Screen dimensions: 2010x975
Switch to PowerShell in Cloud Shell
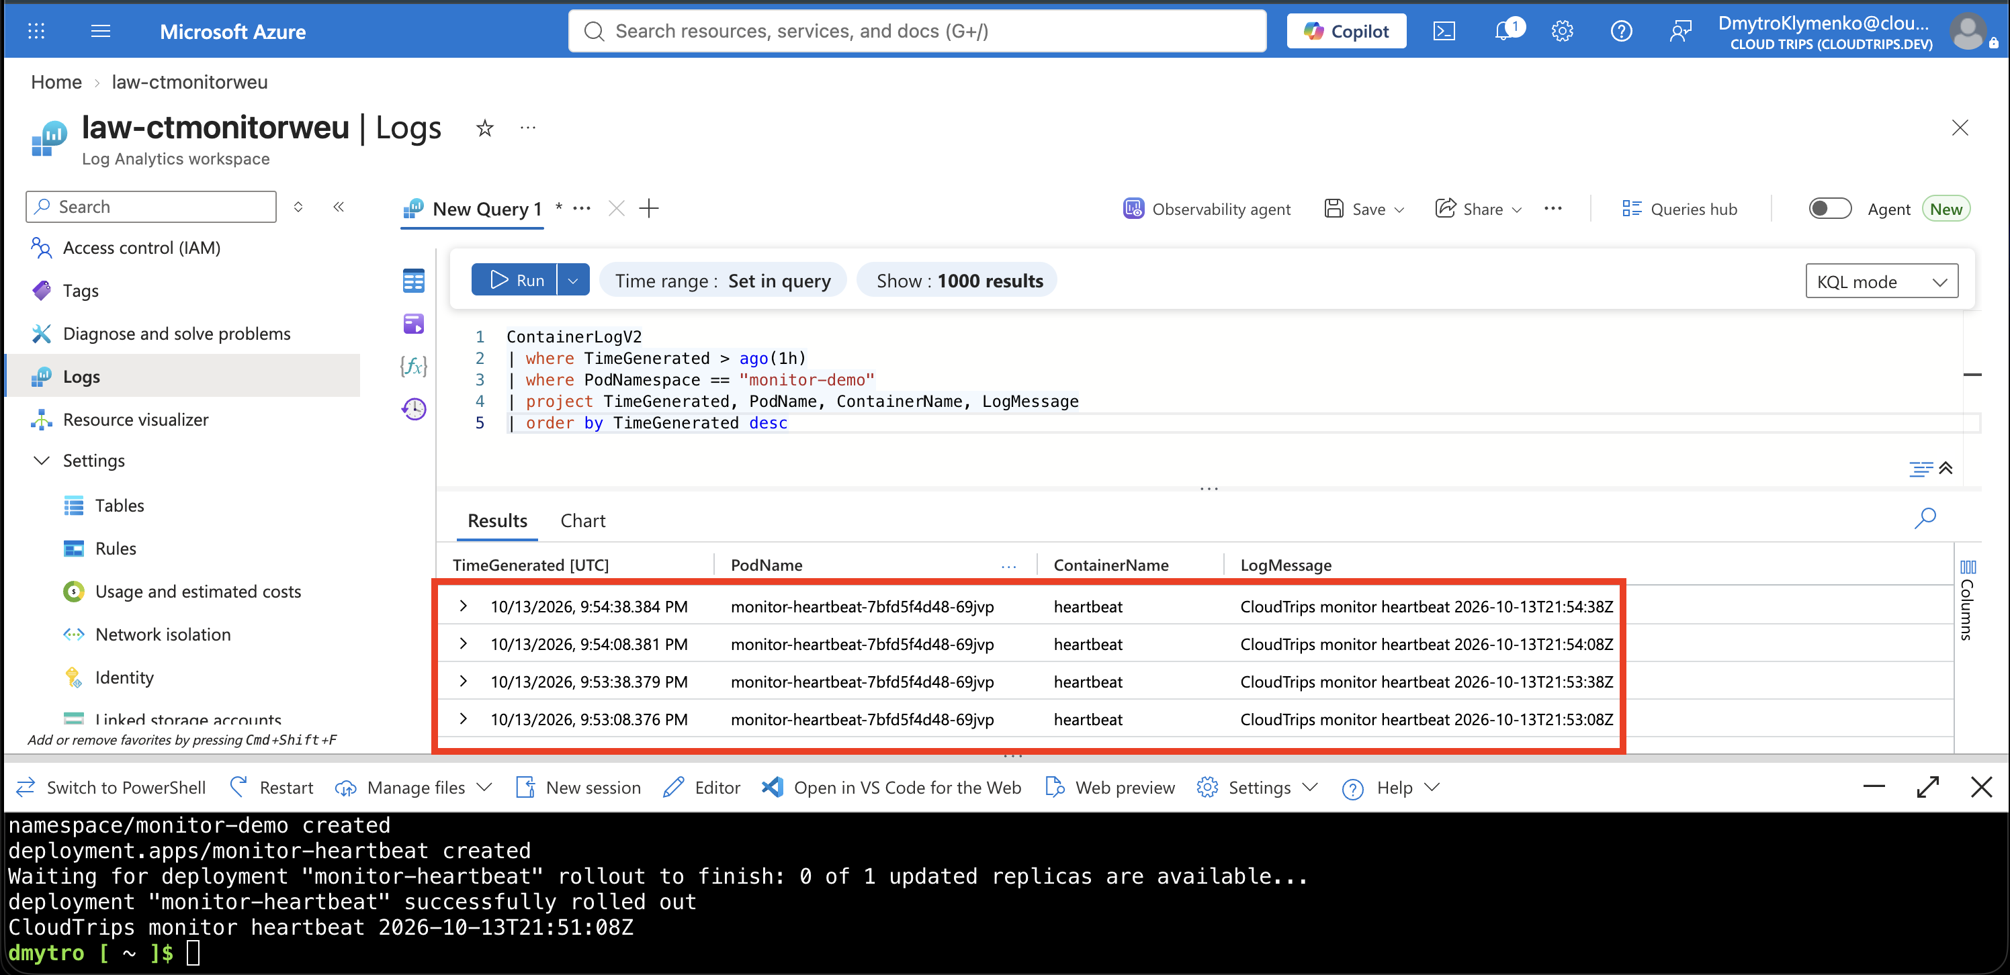pos(111,787)
